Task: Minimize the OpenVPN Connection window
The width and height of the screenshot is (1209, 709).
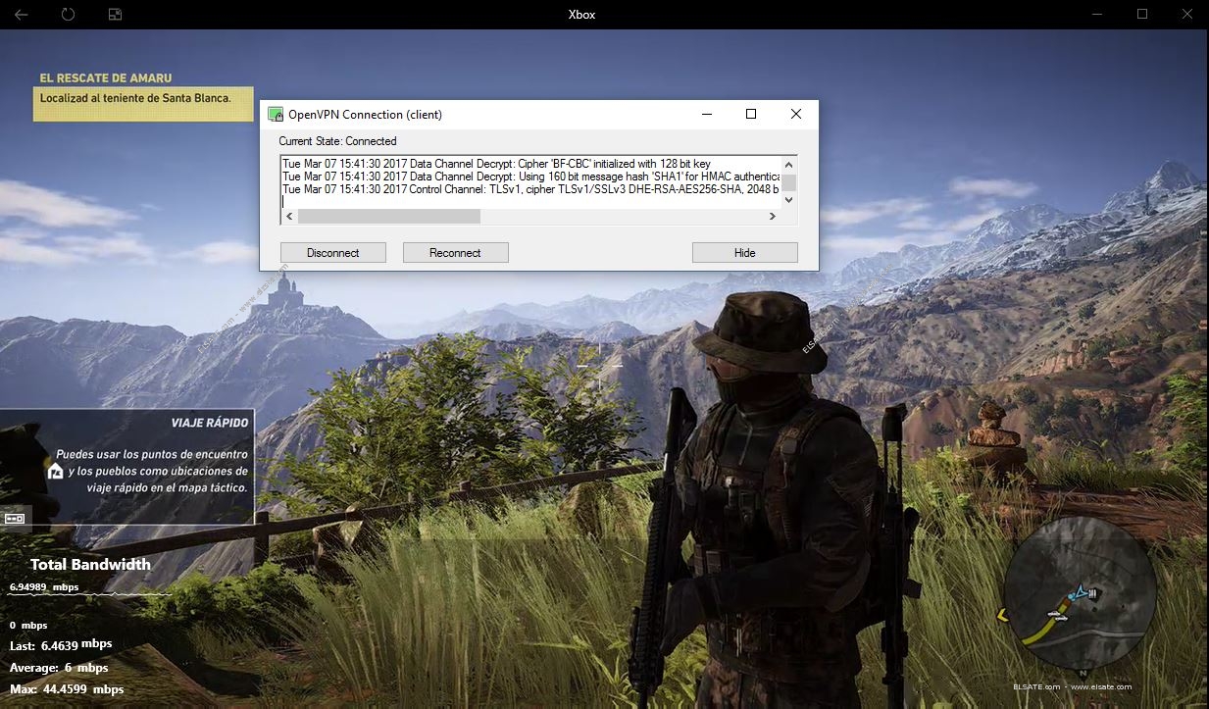Action: [706, 114]
